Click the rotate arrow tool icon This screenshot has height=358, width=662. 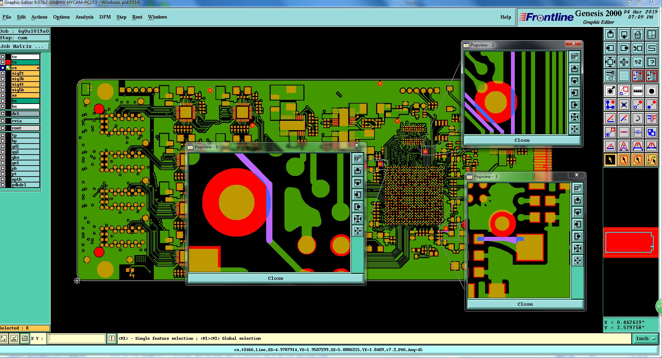pyautogui.click(x=638, y=118)
